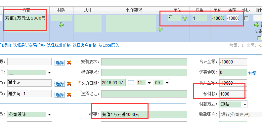This screenshot has height=122, width=262.
Task: Open calendar picker beside 交货日期
Action: coord(131,83)
